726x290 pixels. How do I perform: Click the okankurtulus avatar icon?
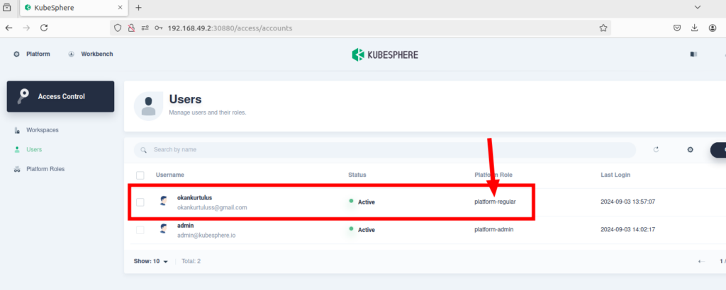click(163, 202)
